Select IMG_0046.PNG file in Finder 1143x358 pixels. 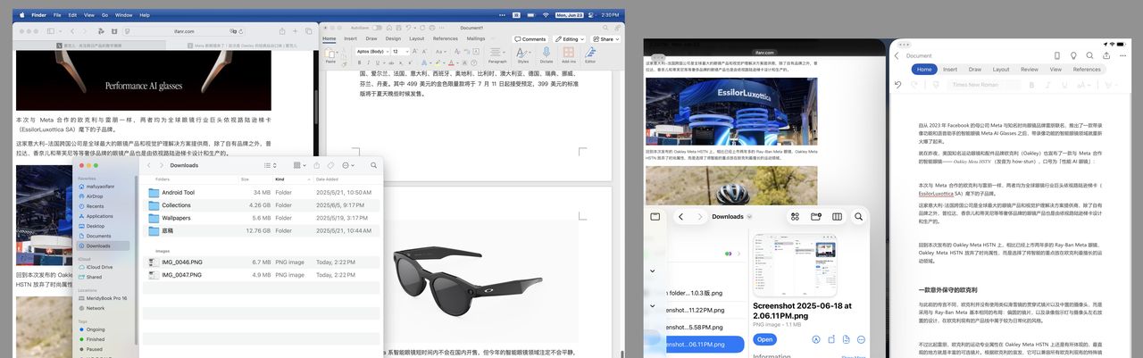(262, 262)
